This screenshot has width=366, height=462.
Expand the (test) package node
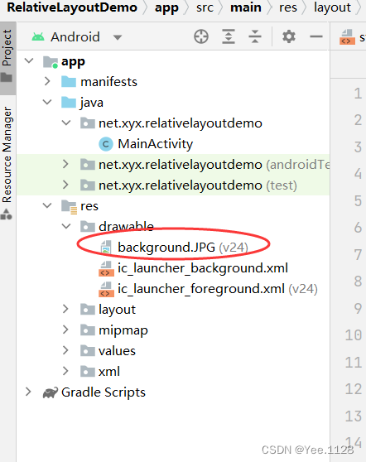[65, 185]
